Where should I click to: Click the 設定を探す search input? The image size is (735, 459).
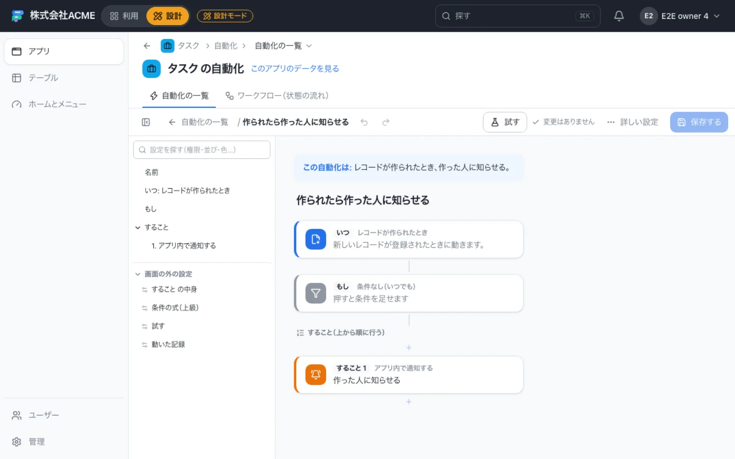pos(202,150)
